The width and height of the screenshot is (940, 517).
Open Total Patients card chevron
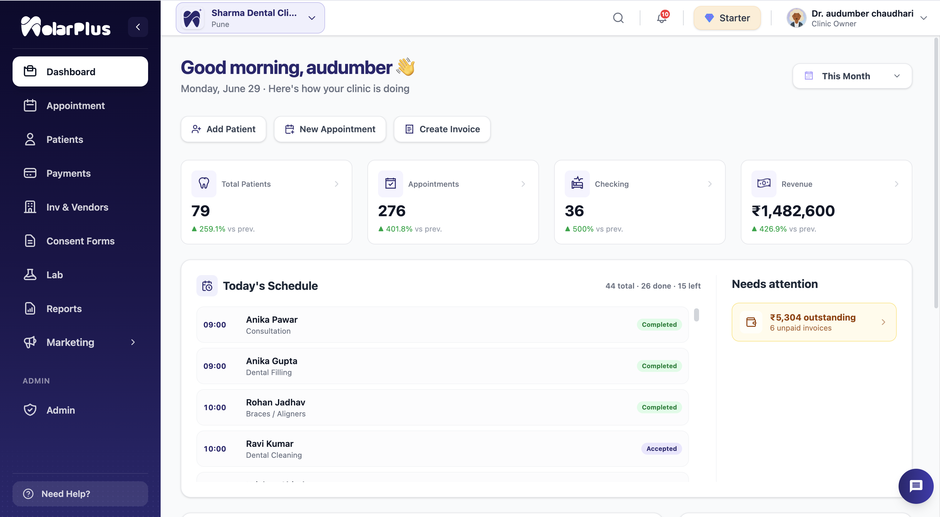pyautogui.click(x=336, y=184)
